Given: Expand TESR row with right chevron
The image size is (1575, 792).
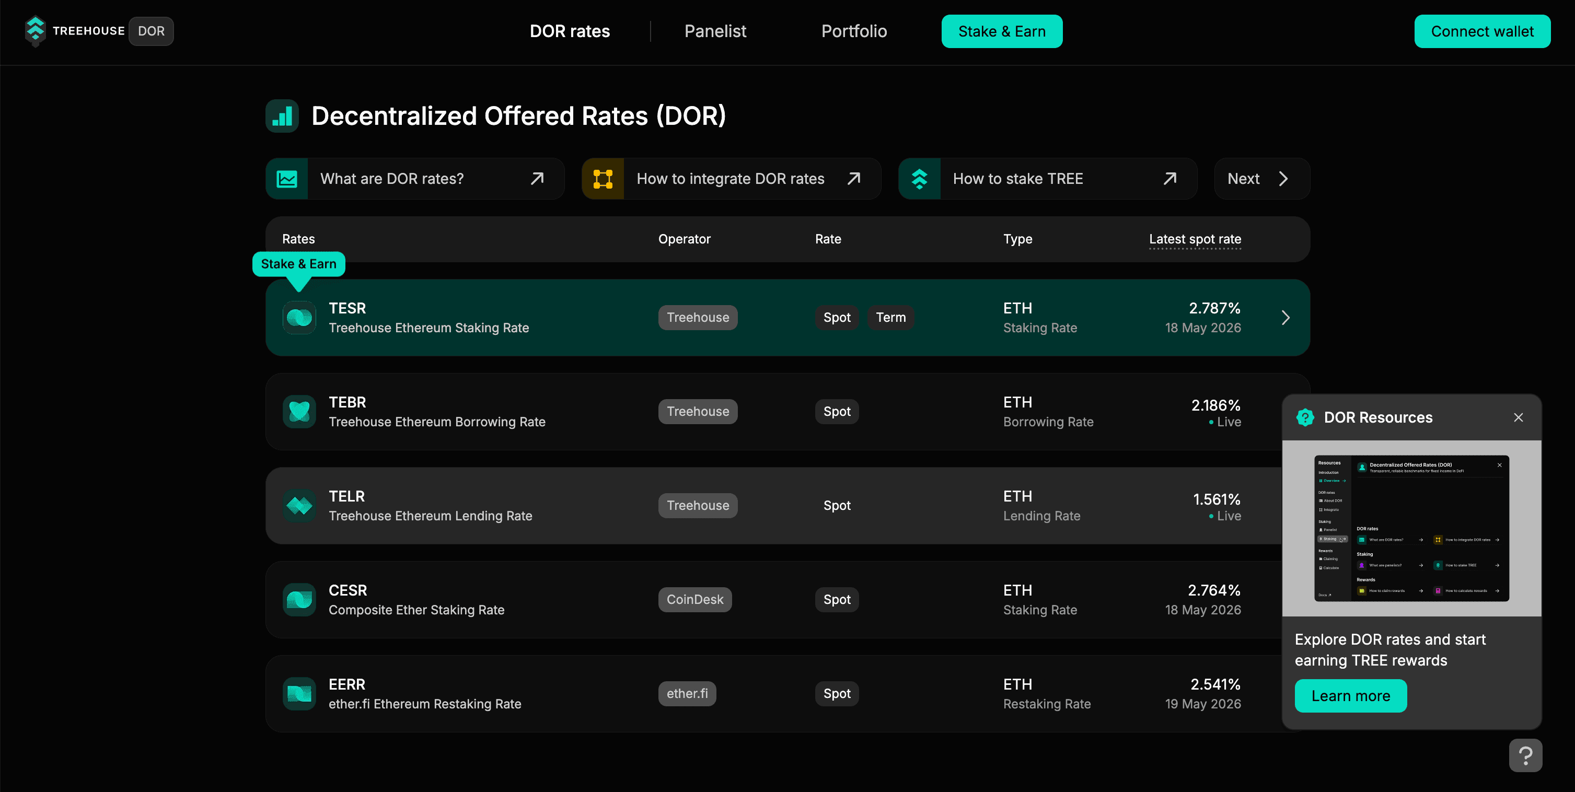Looking at the screenshot, I should (1285, 318).
